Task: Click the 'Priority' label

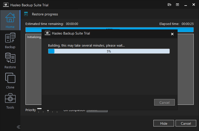Action: tap(30, 110)
